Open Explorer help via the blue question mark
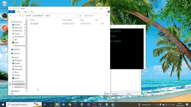The image size is (191, 107). click(109, 12)
